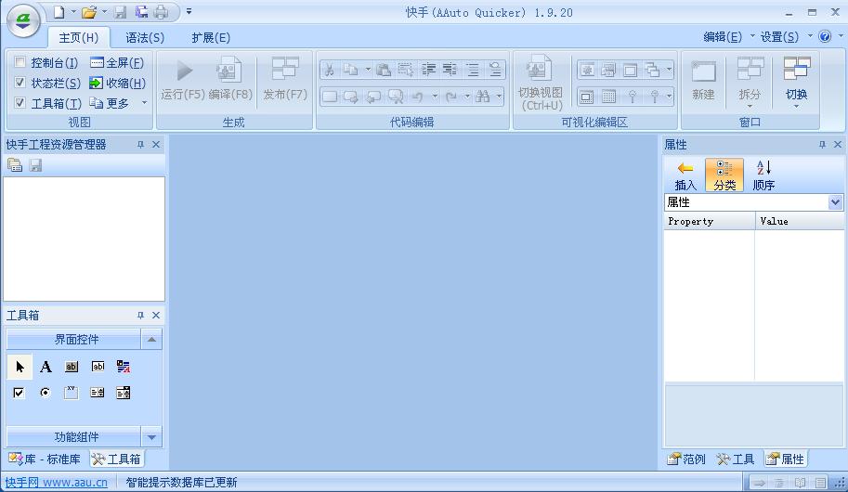Viewport: 848px width, 492px height.
Task: Click the 编译(F8) compile icon
Action: [x=229, y=71]
